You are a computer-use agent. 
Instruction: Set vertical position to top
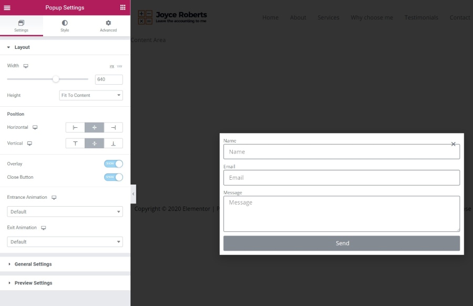point(75,144)
